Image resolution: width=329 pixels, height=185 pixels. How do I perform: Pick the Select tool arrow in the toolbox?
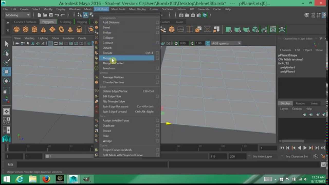7,44
